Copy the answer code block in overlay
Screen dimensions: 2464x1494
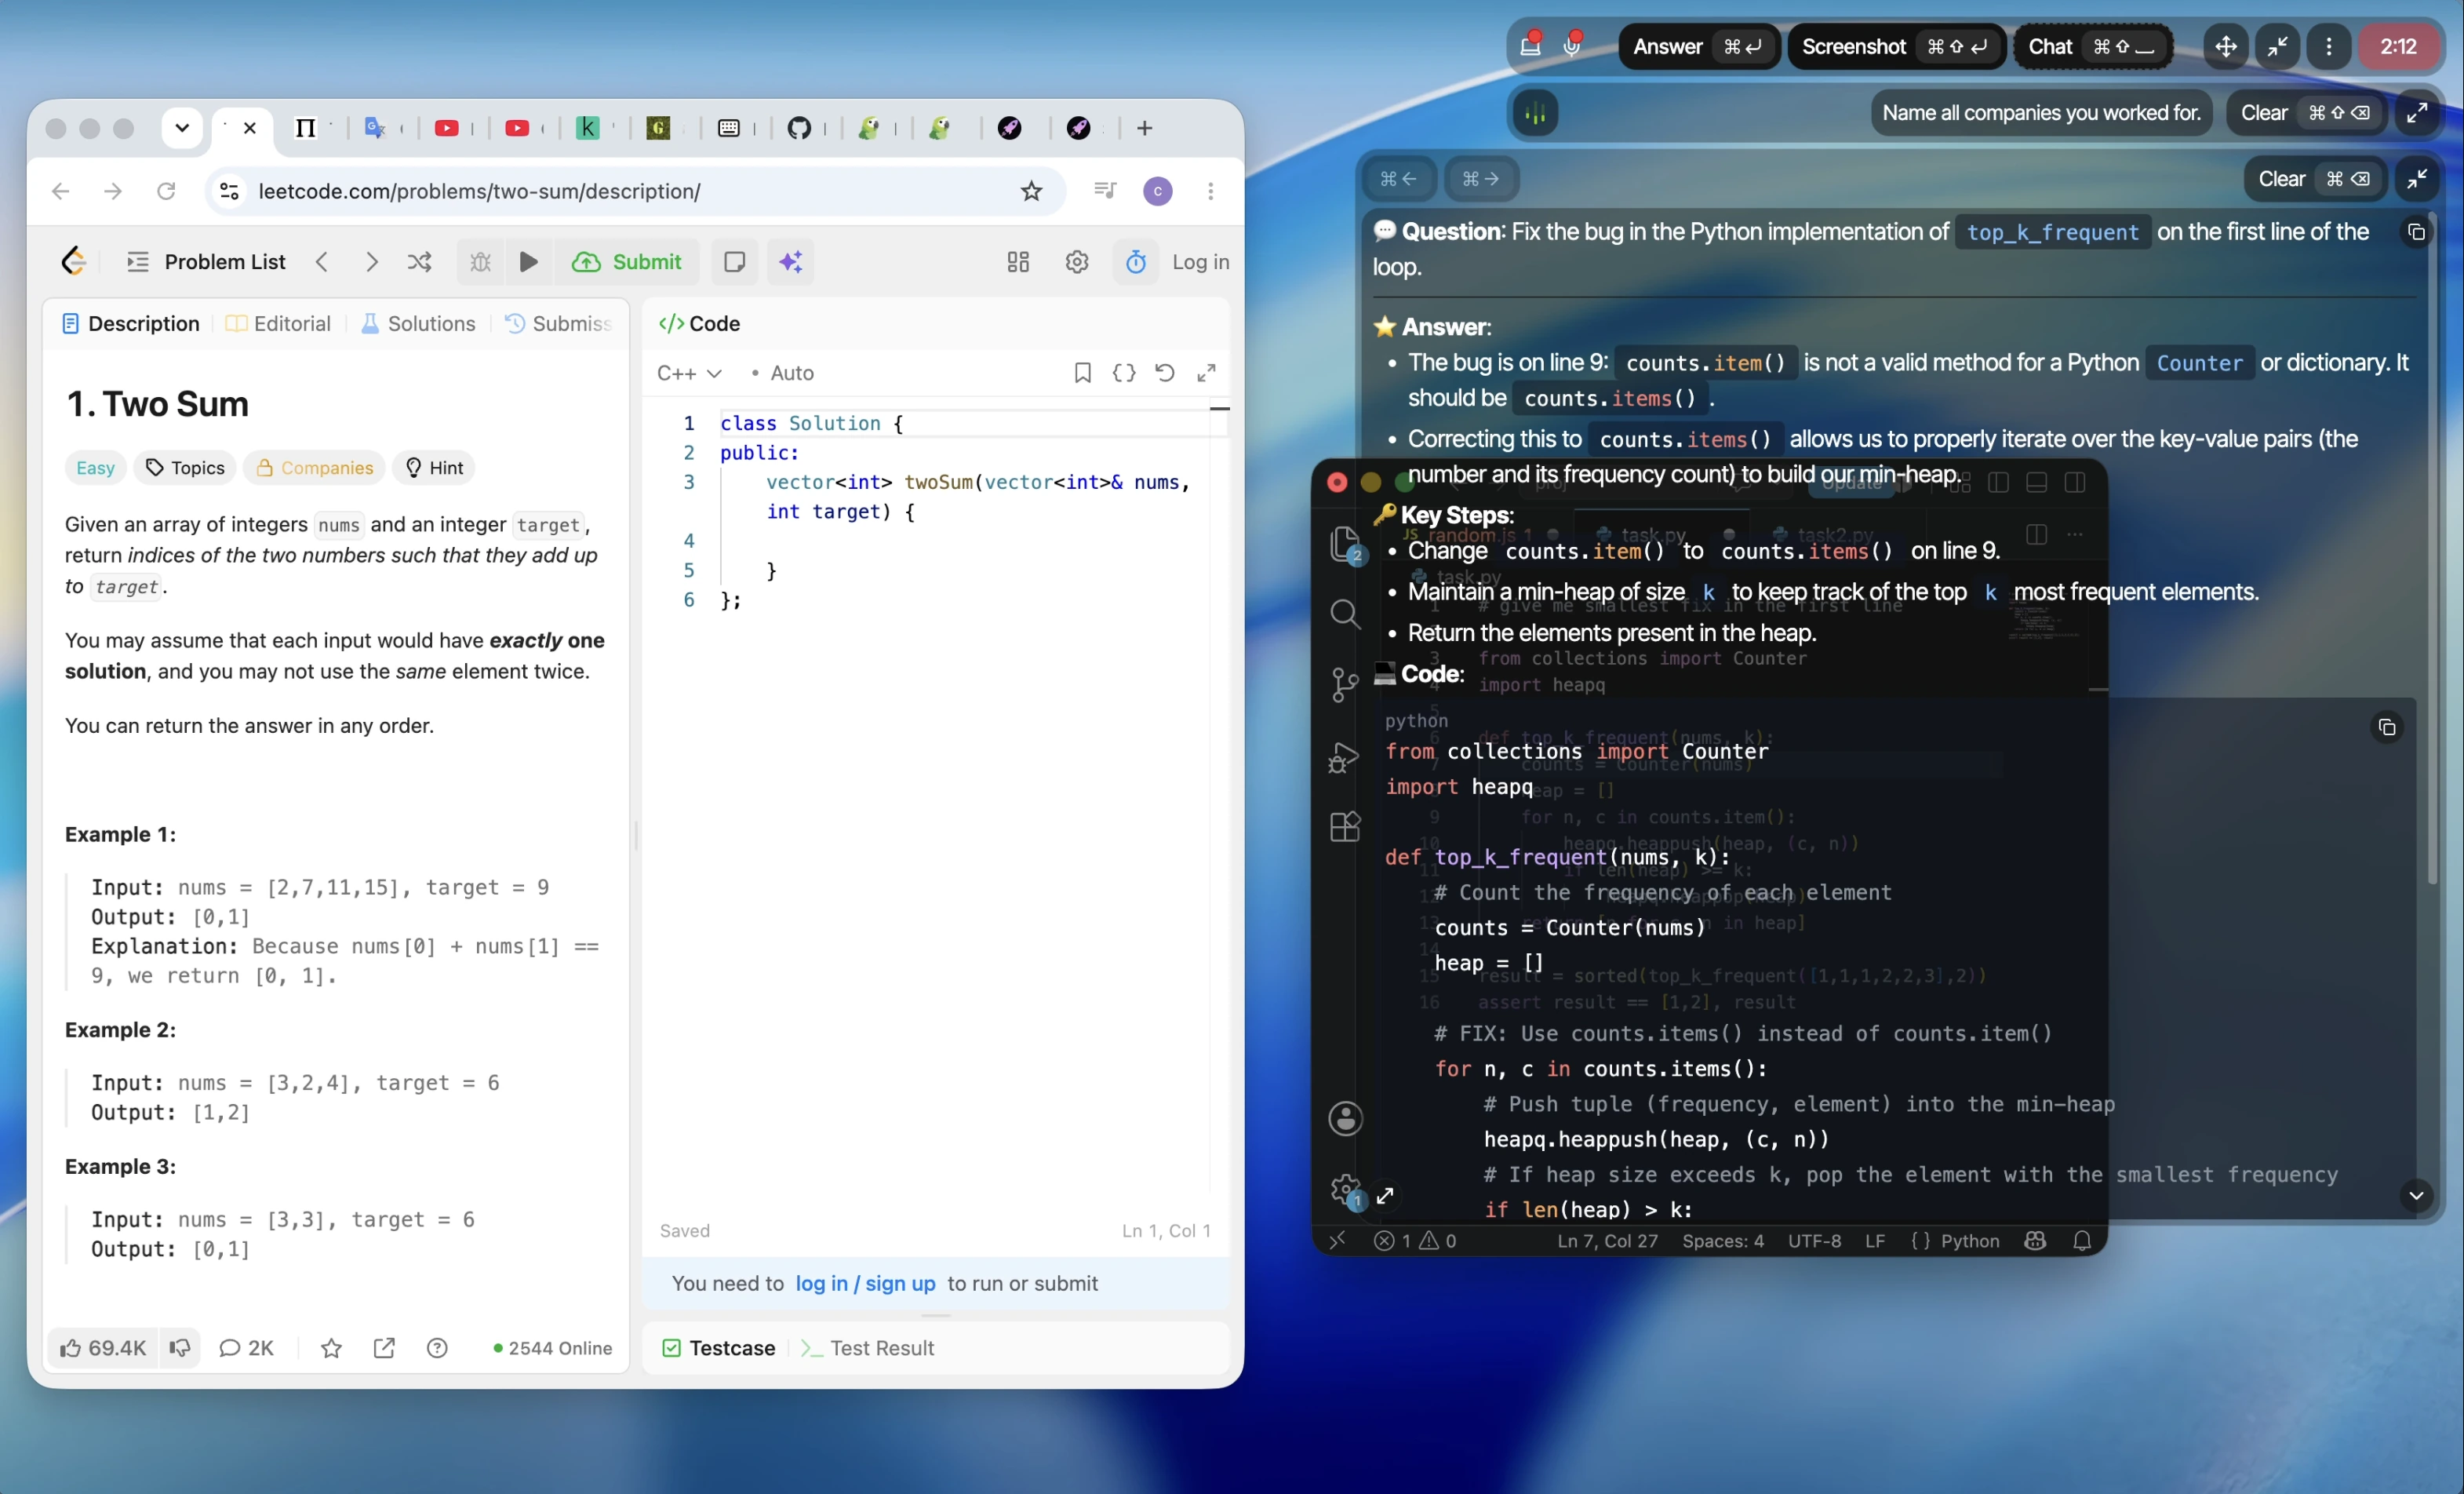click(2387, 727)
